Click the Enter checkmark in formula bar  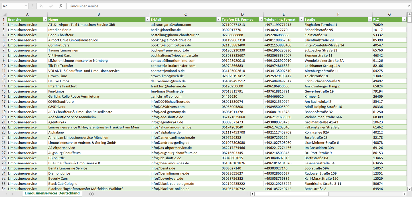pos(51,6)
